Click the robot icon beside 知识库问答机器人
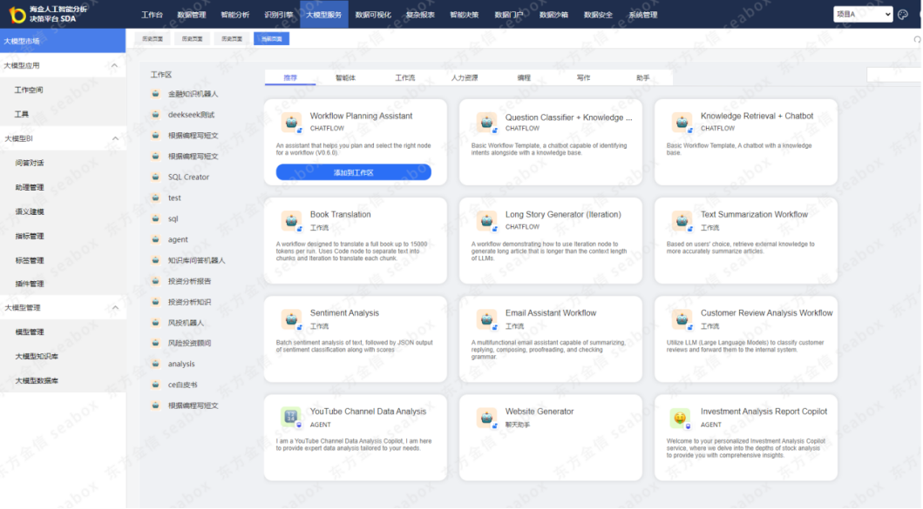This screenshot has height=509, width=923. click(155, 260)
